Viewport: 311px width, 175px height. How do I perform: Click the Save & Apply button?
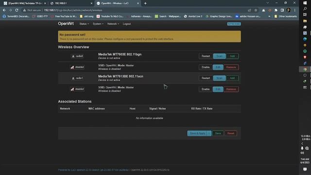point(197,133)
